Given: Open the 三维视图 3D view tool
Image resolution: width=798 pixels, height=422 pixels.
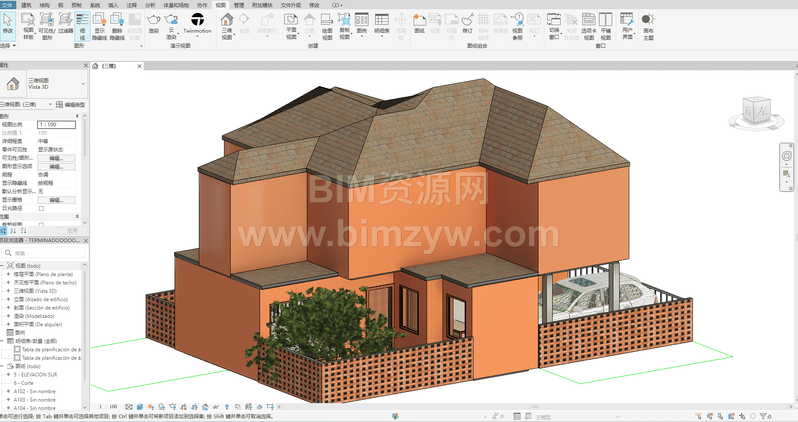Looking at the screenshot, I should [x=227, y=20].
